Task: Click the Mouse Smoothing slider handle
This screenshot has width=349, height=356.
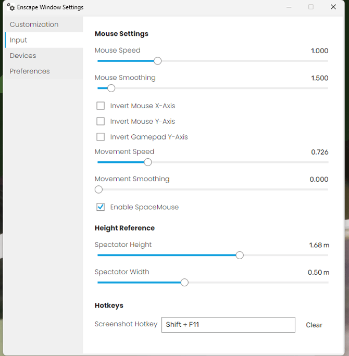Action: [x=111, y=88]
